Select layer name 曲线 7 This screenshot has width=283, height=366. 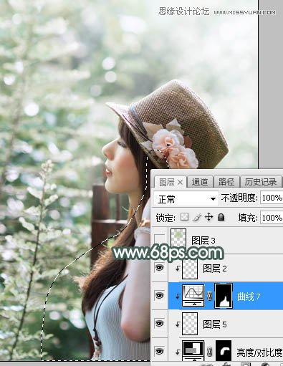pos(249,297)
